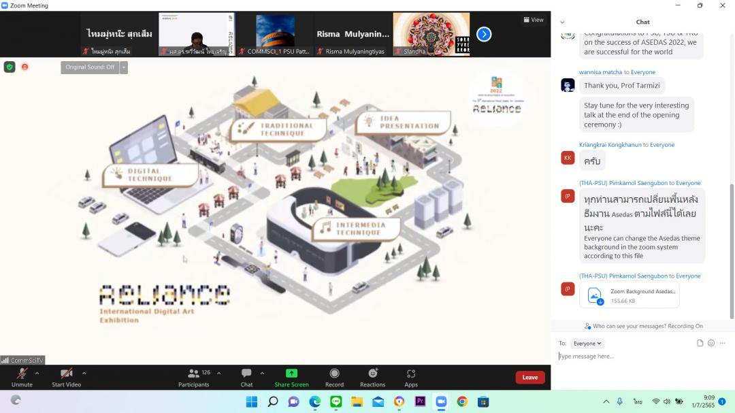Start recording with the Record icon
Viewport: 735px width, 413px height.
coord(334,374)
